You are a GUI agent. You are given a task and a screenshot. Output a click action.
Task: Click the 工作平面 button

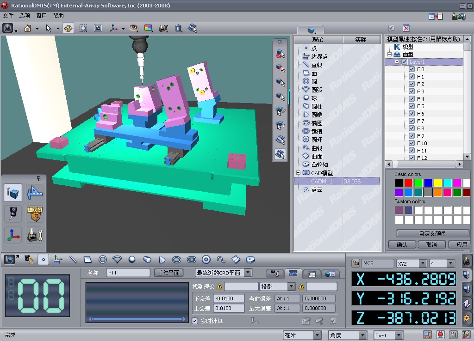point(168,273)
